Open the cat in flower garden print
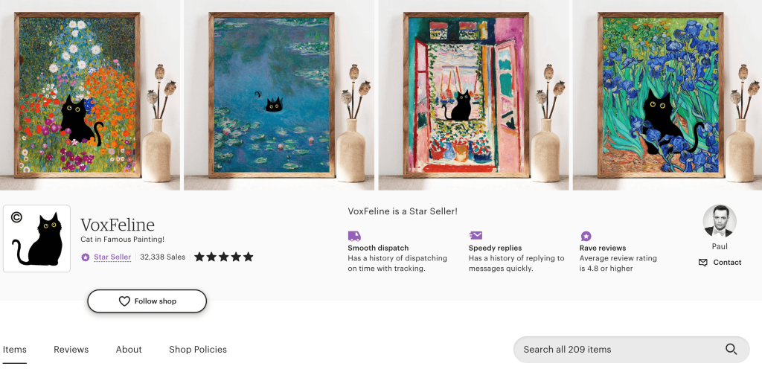762x372 pixels. point(80,95)
